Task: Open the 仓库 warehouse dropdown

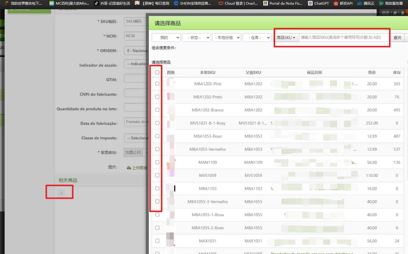Action: (x=257, y=38)
